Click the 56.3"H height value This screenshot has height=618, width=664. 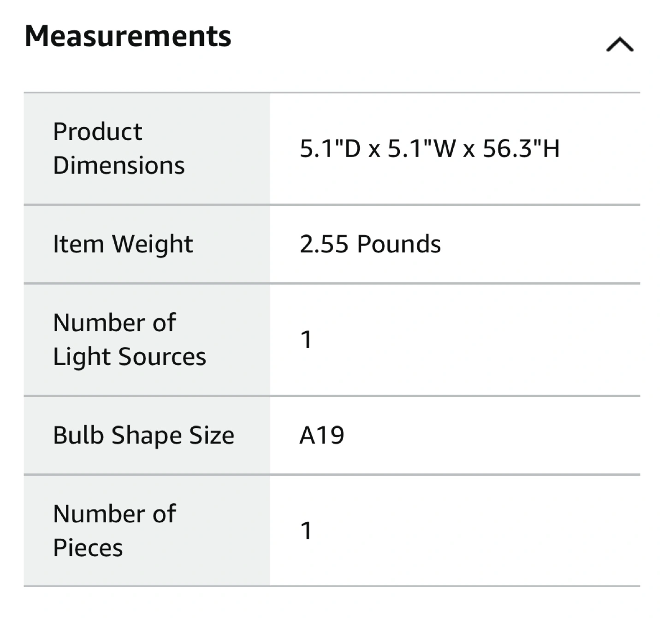tap(521, 149)
